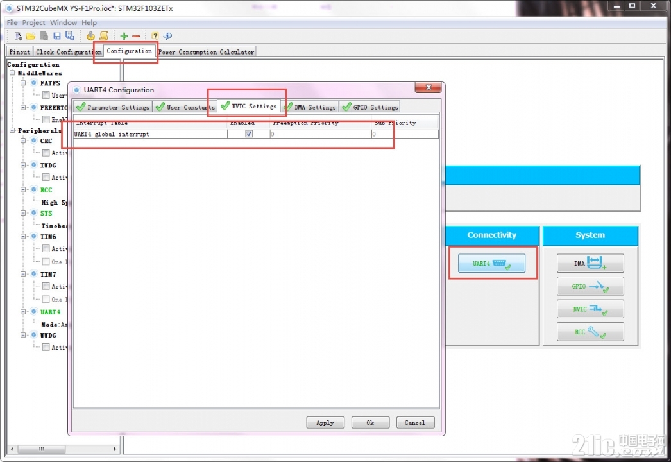Click the Preemption Priority value field

(321, 134)
